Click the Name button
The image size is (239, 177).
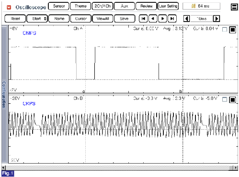(x=59, y=19)
